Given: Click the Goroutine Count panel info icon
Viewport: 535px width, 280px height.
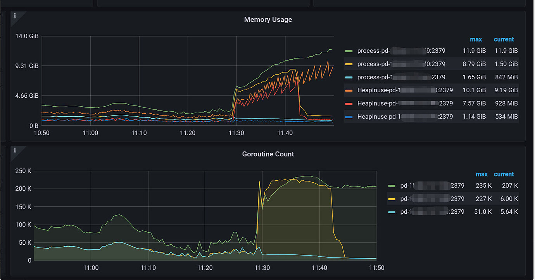Looking at the screenshot, I should coord(15,150).
